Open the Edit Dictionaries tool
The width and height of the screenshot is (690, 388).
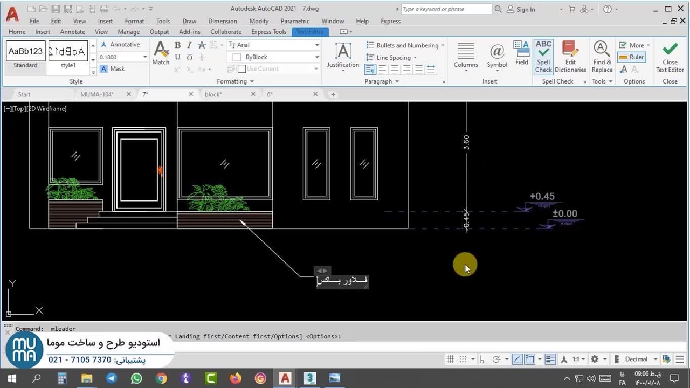pyautogui.click(x=570, y=57)
